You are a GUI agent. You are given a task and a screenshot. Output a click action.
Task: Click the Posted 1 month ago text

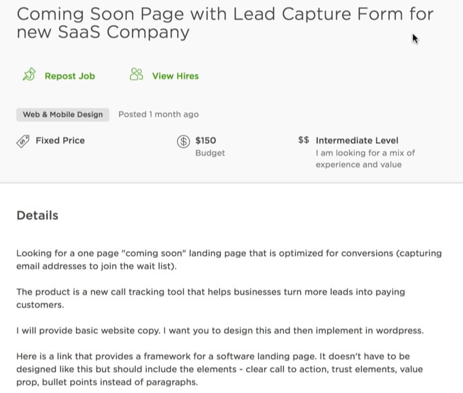(158, 115)
